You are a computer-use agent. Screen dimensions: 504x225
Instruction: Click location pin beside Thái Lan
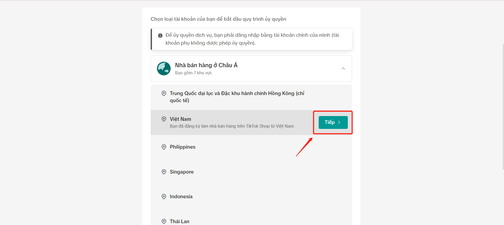(164, 222)
